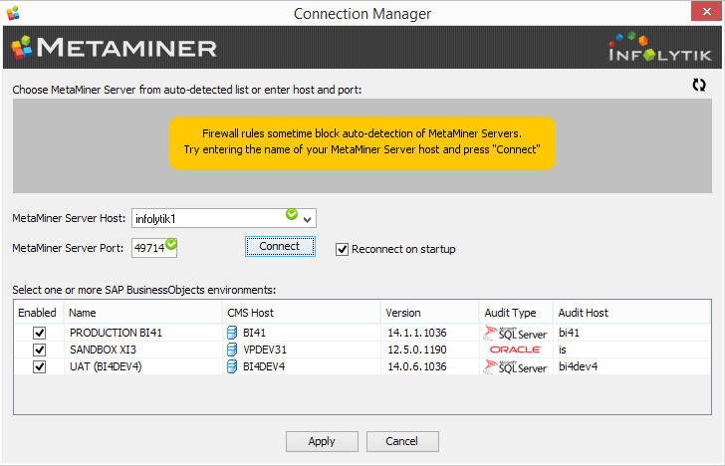Click database icon next to BI41 host

tap(232, 333)
